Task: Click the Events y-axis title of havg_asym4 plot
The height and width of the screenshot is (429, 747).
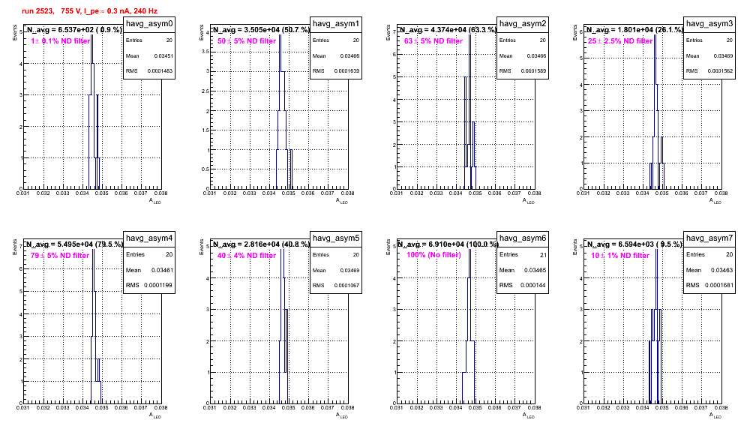Action: tap(15, 247)
